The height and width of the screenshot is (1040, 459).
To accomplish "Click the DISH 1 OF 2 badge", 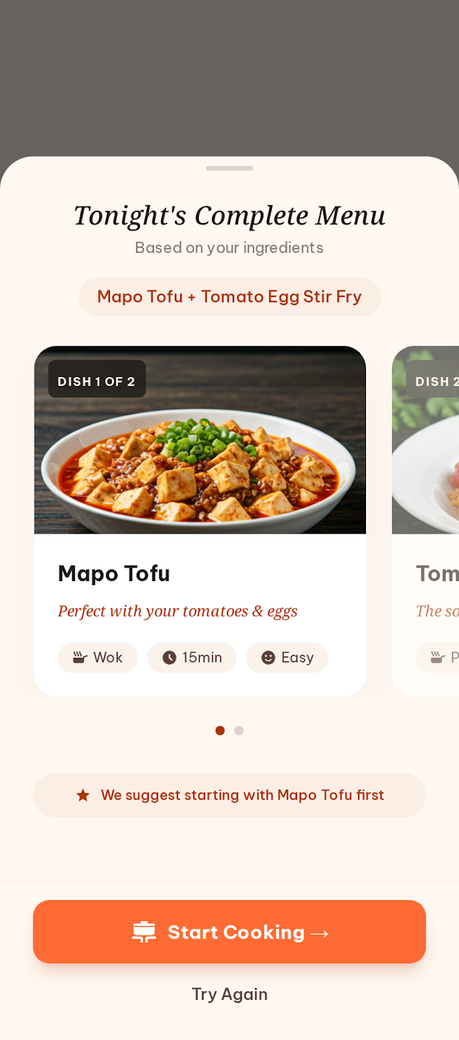I will click(x=96, y=380).
